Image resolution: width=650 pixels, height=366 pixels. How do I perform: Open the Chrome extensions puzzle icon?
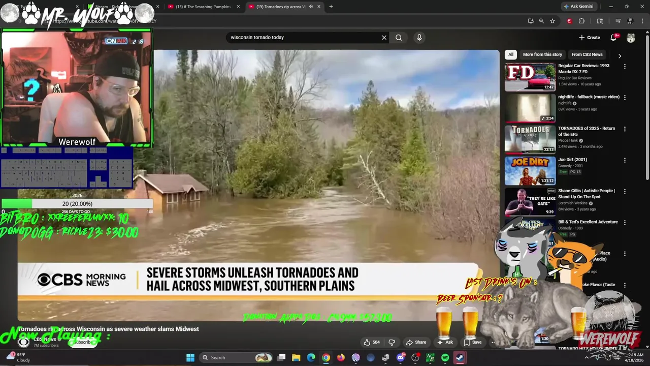582,21
